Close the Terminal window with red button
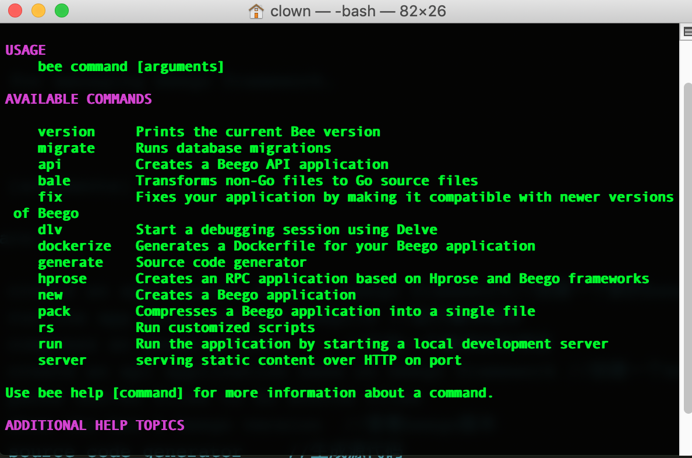 tap(15, 10)
